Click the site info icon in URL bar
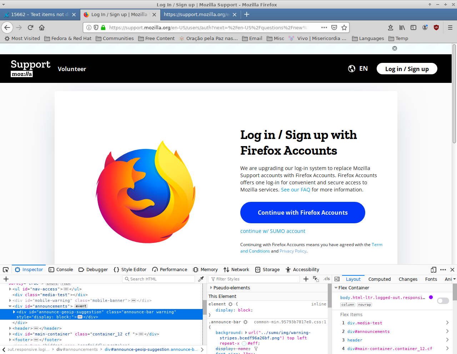The width and height of the screenshot is (457, 354). point(89,28)
